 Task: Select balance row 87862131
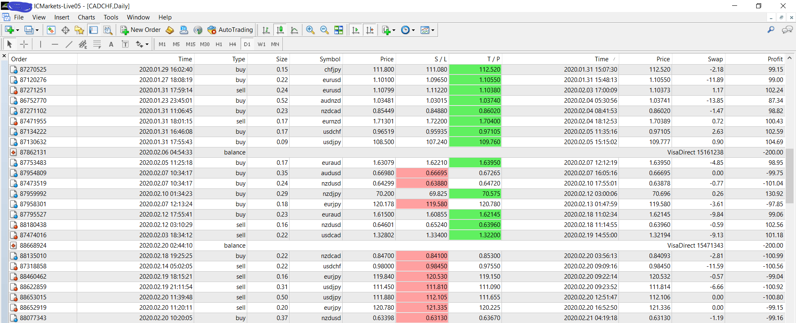coord(397,152)
